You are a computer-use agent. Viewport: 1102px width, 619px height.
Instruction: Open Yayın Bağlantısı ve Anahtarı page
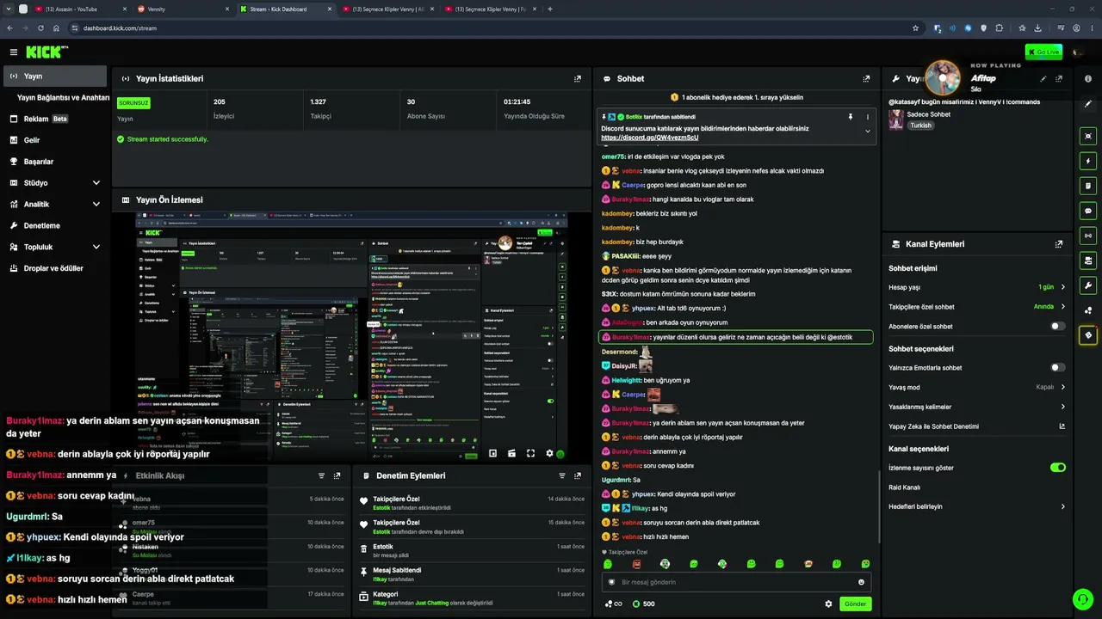(x=63, y=98)
